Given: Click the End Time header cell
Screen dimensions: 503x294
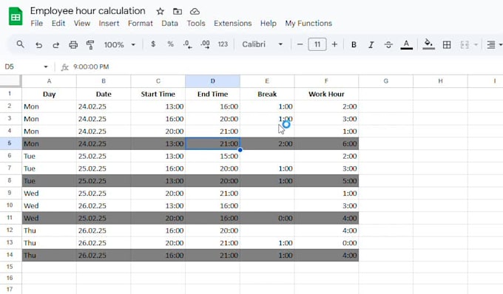Looking at the screenshot, I should point(213,94).
